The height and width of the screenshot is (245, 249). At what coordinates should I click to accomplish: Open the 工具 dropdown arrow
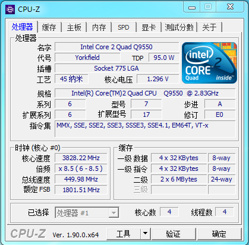(x=145, y=234)
